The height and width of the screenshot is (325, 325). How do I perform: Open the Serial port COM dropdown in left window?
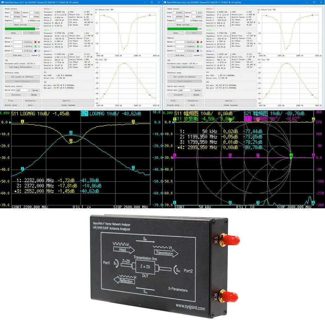tap(23, 90)
